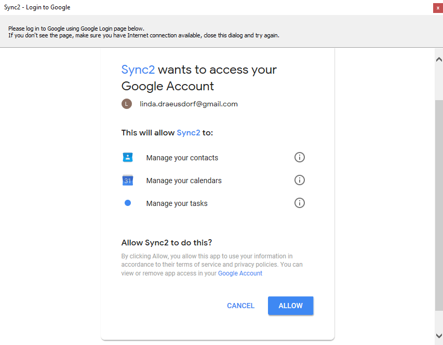The height and width of the screenshot is (345, 443).
Task: Click the Manage your calendars permission text
Action: (184, 181)
